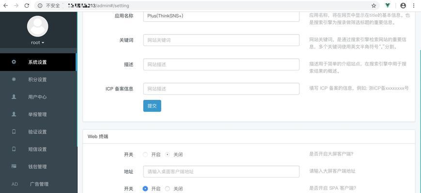Click the card icon beside 钱包管理
The image size is (421, 193).
(x=14, y=166)
